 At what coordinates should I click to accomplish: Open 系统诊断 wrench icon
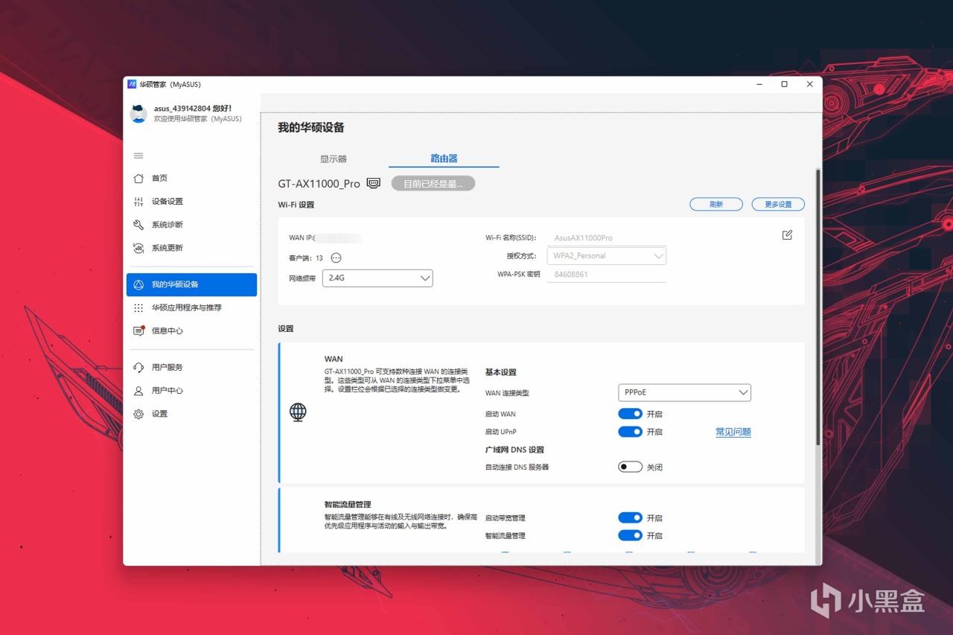pos(138,225)
